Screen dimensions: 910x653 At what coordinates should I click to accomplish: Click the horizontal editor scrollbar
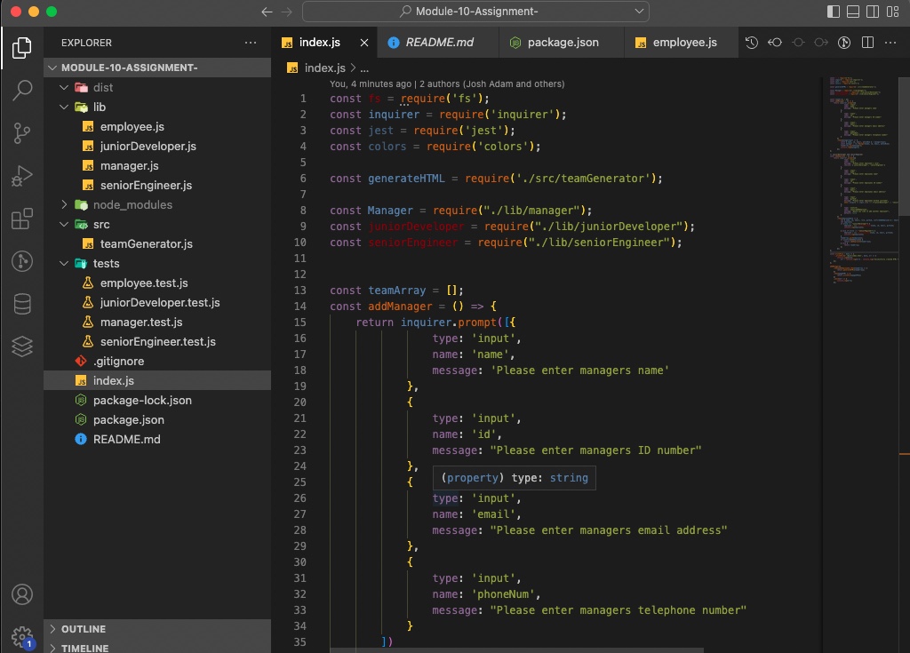(x=516, y=650)
